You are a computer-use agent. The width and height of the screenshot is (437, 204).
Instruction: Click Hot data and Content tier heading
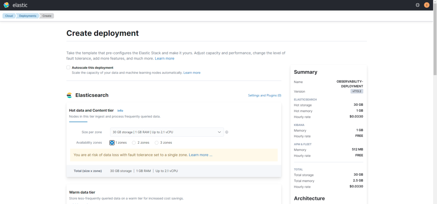click(x=91, y=110)
